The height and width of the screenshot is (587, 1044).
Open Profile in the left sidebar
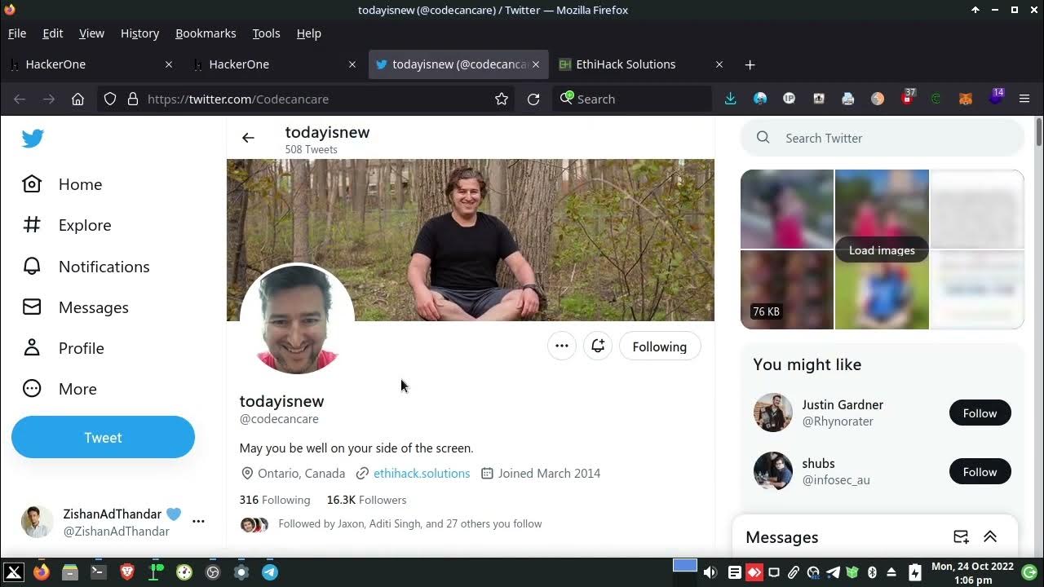(x=64, y=348)
